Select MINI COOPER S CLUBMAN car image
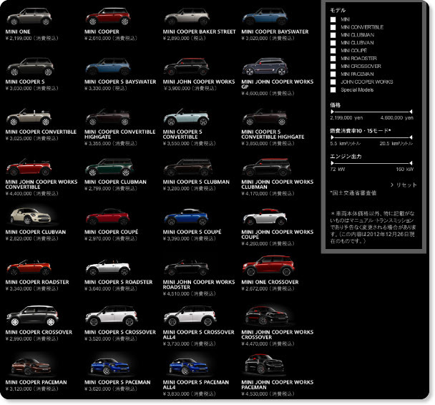This screenshot has height=405, width=435. [x=188, y=167]
